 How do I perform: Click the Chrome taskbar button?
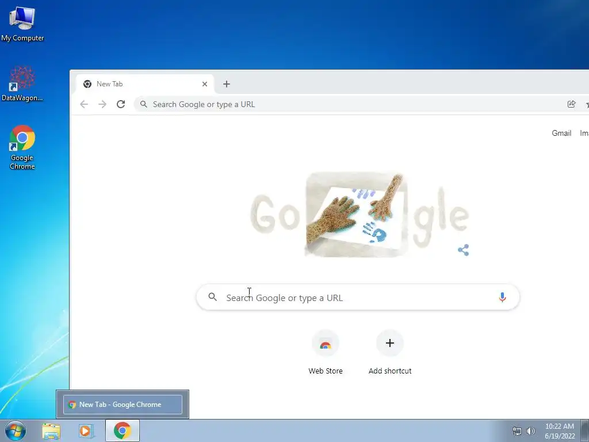pos(123,430)
